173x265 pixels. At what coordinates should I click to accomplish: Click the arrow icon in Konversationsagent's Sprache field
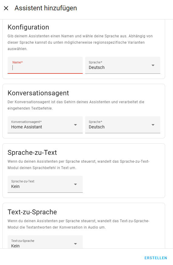tap(153, 125)
